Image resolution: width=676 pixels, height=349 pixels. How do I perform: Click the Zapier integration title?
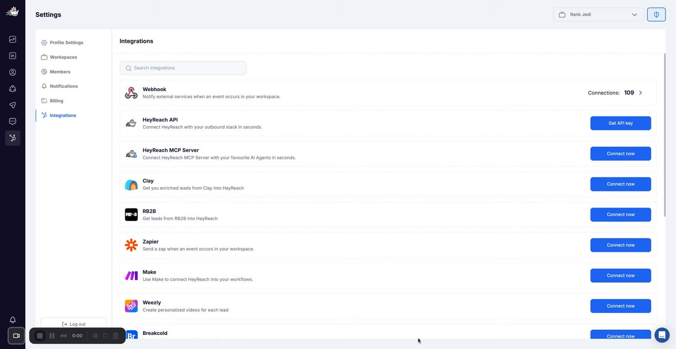coord(150,241)
